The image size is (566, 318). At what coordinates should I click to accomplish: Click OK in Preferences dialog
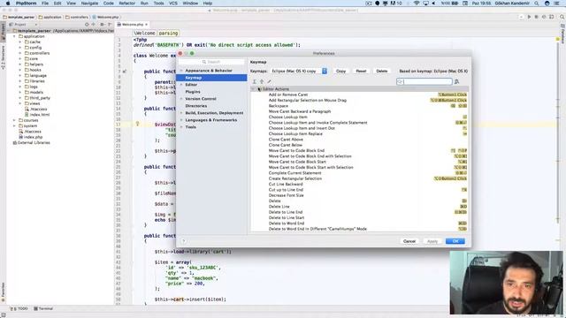(x=455, y=241)
